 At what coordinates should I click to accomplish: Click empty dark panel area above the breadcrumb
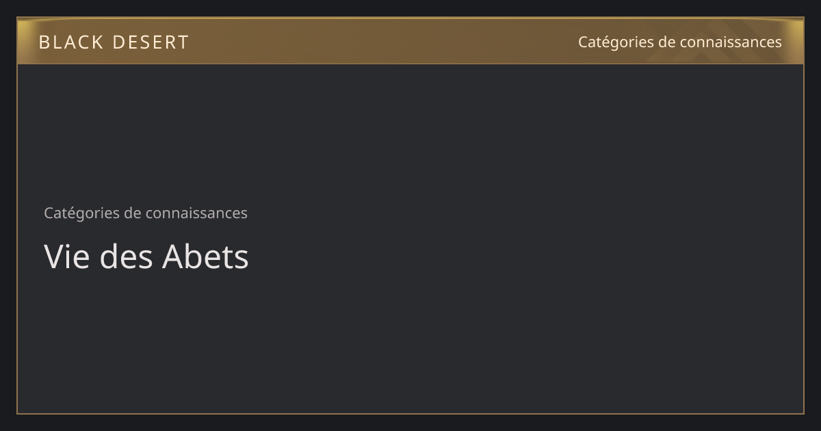point(410,130)
